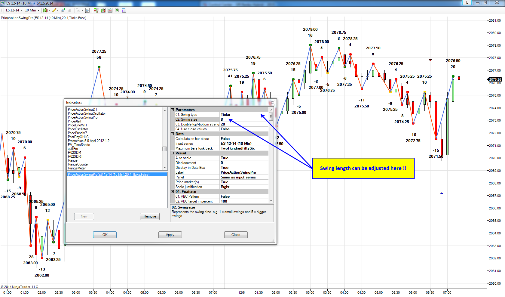Click the zoom out magnifier icon
505x297 pixels.
[70, 10]
